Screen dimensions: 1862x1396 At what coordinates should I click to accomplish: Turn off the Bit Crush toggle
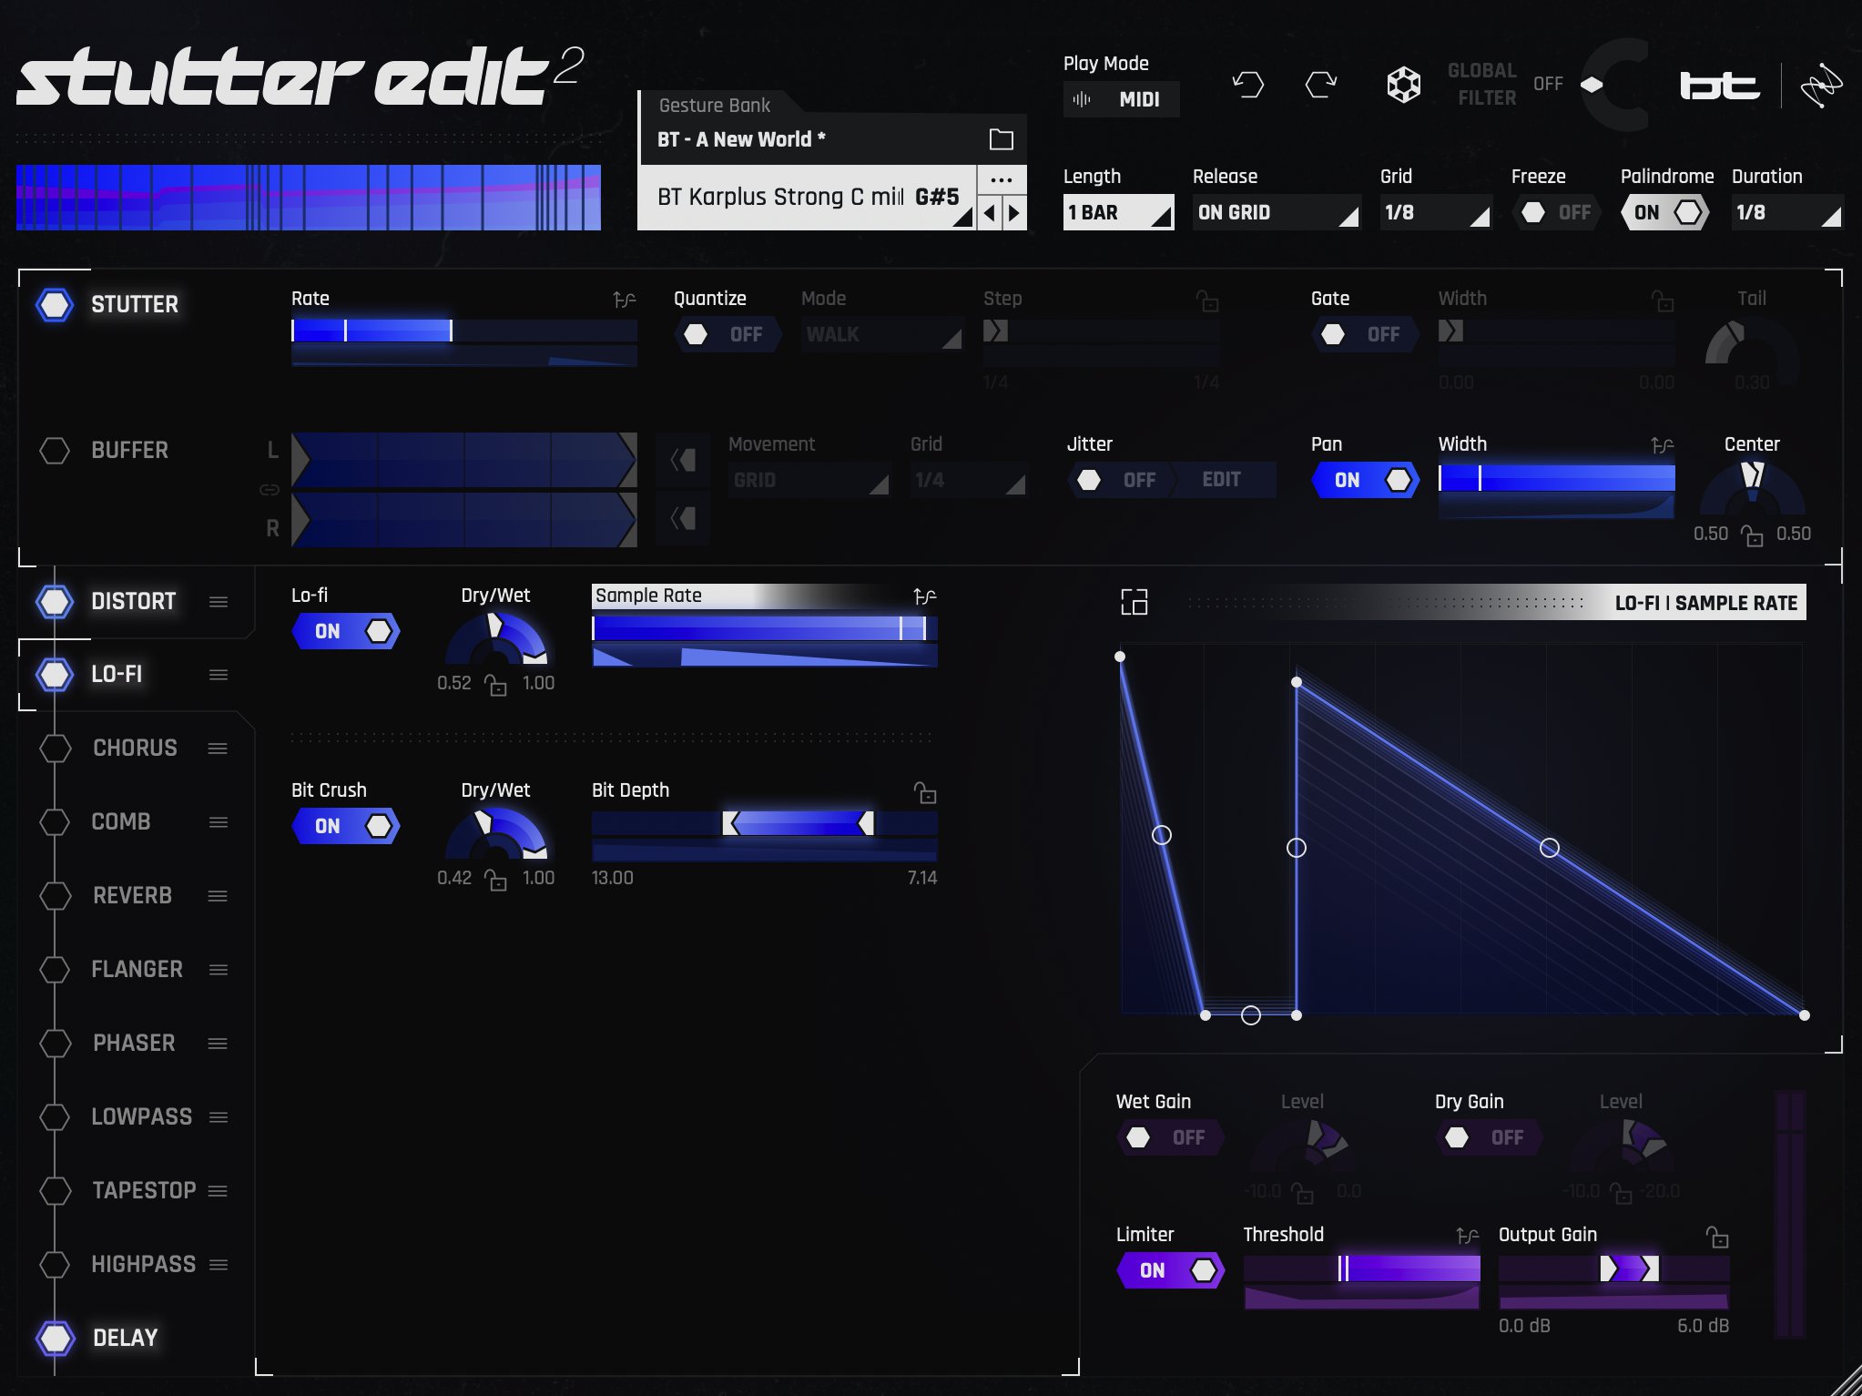pos(346,826)
